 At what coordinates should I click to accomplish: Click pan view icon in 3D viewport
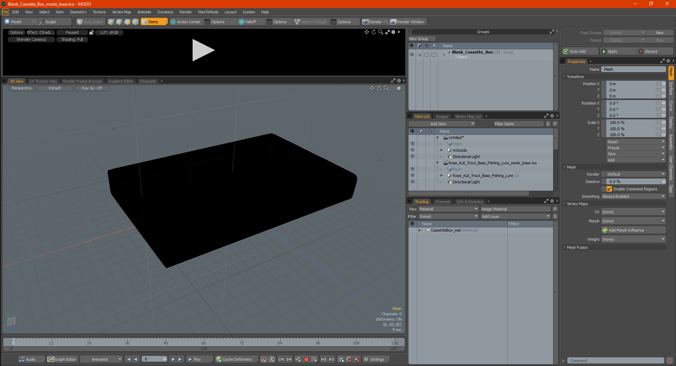point(372,88)
